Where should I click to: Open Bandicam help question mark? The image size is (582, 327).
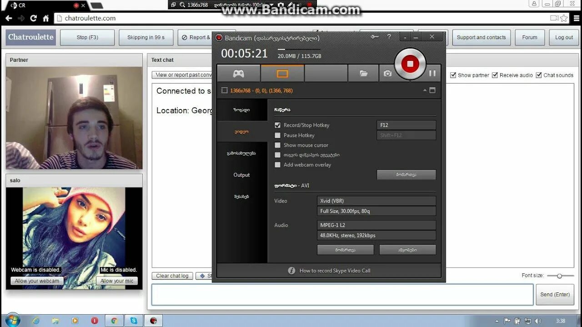click(x=389, y=37)
